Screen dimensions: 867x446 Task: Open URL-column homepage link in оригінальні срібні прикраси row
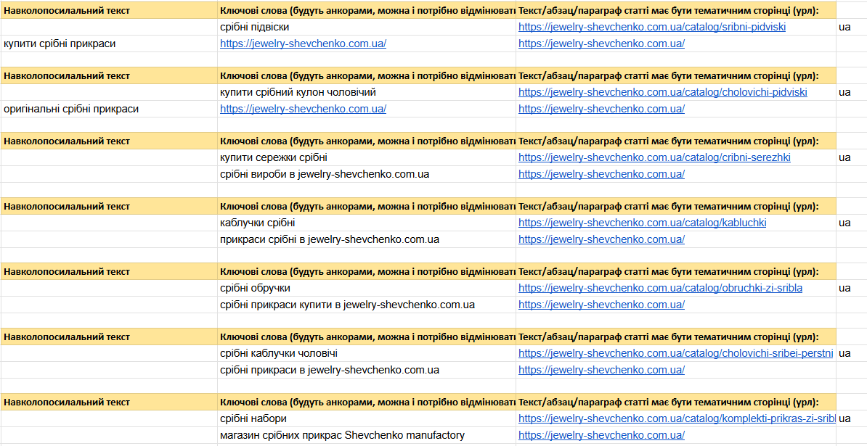[x=601, y=109]
